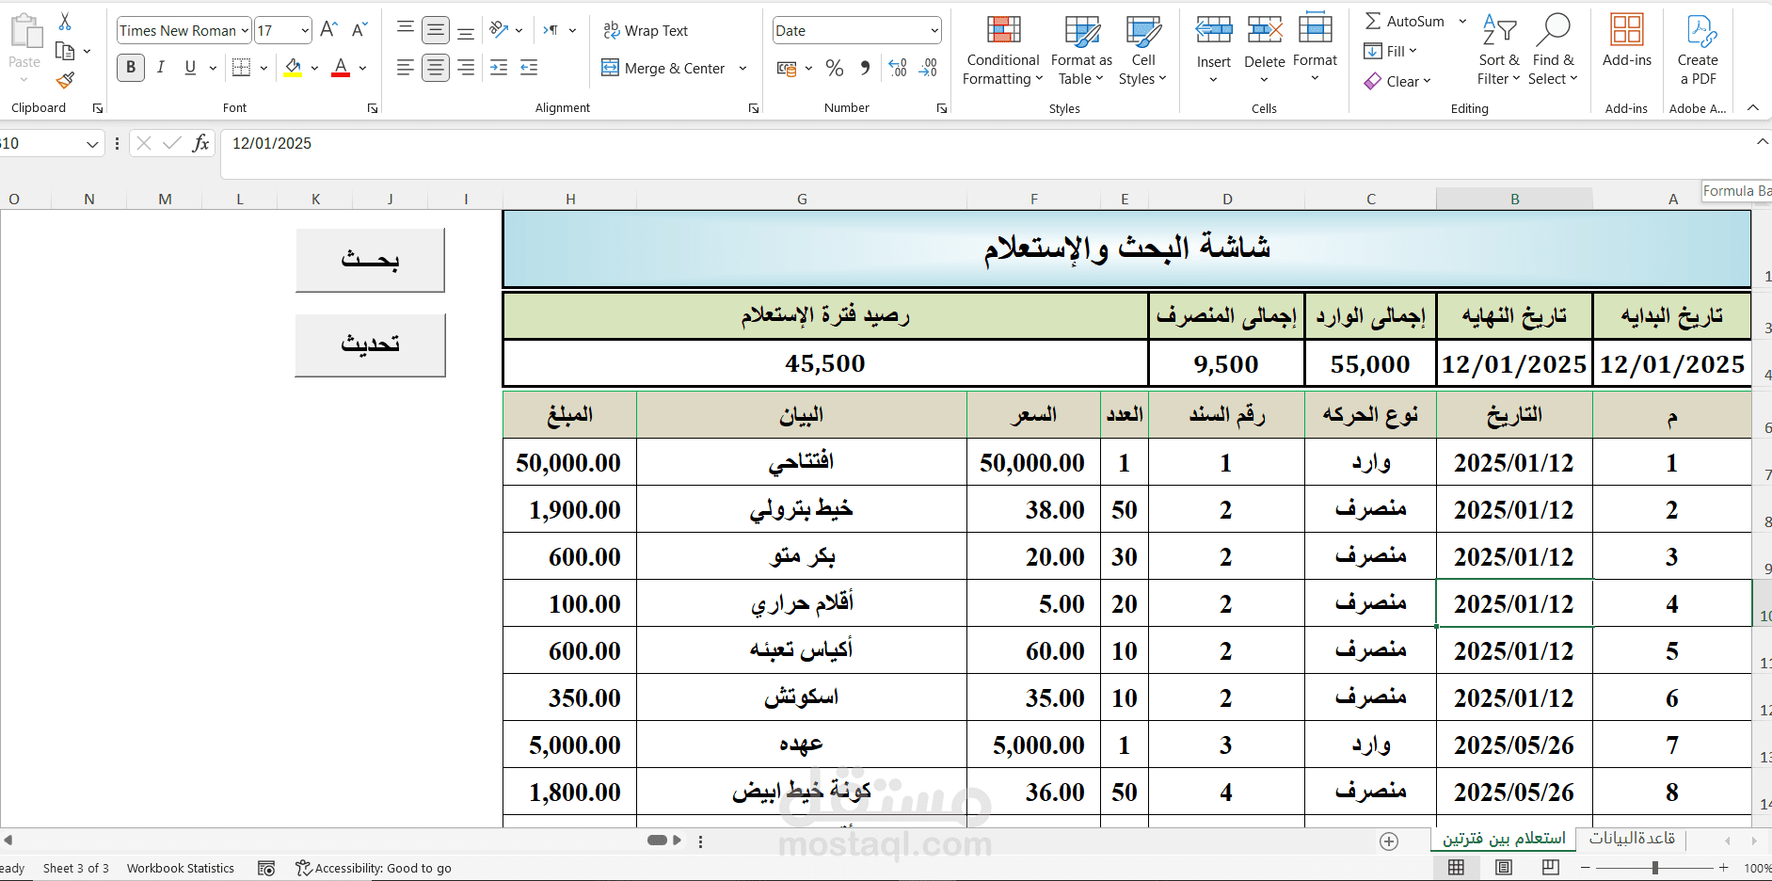Apply Percent Style

[835, 68]
